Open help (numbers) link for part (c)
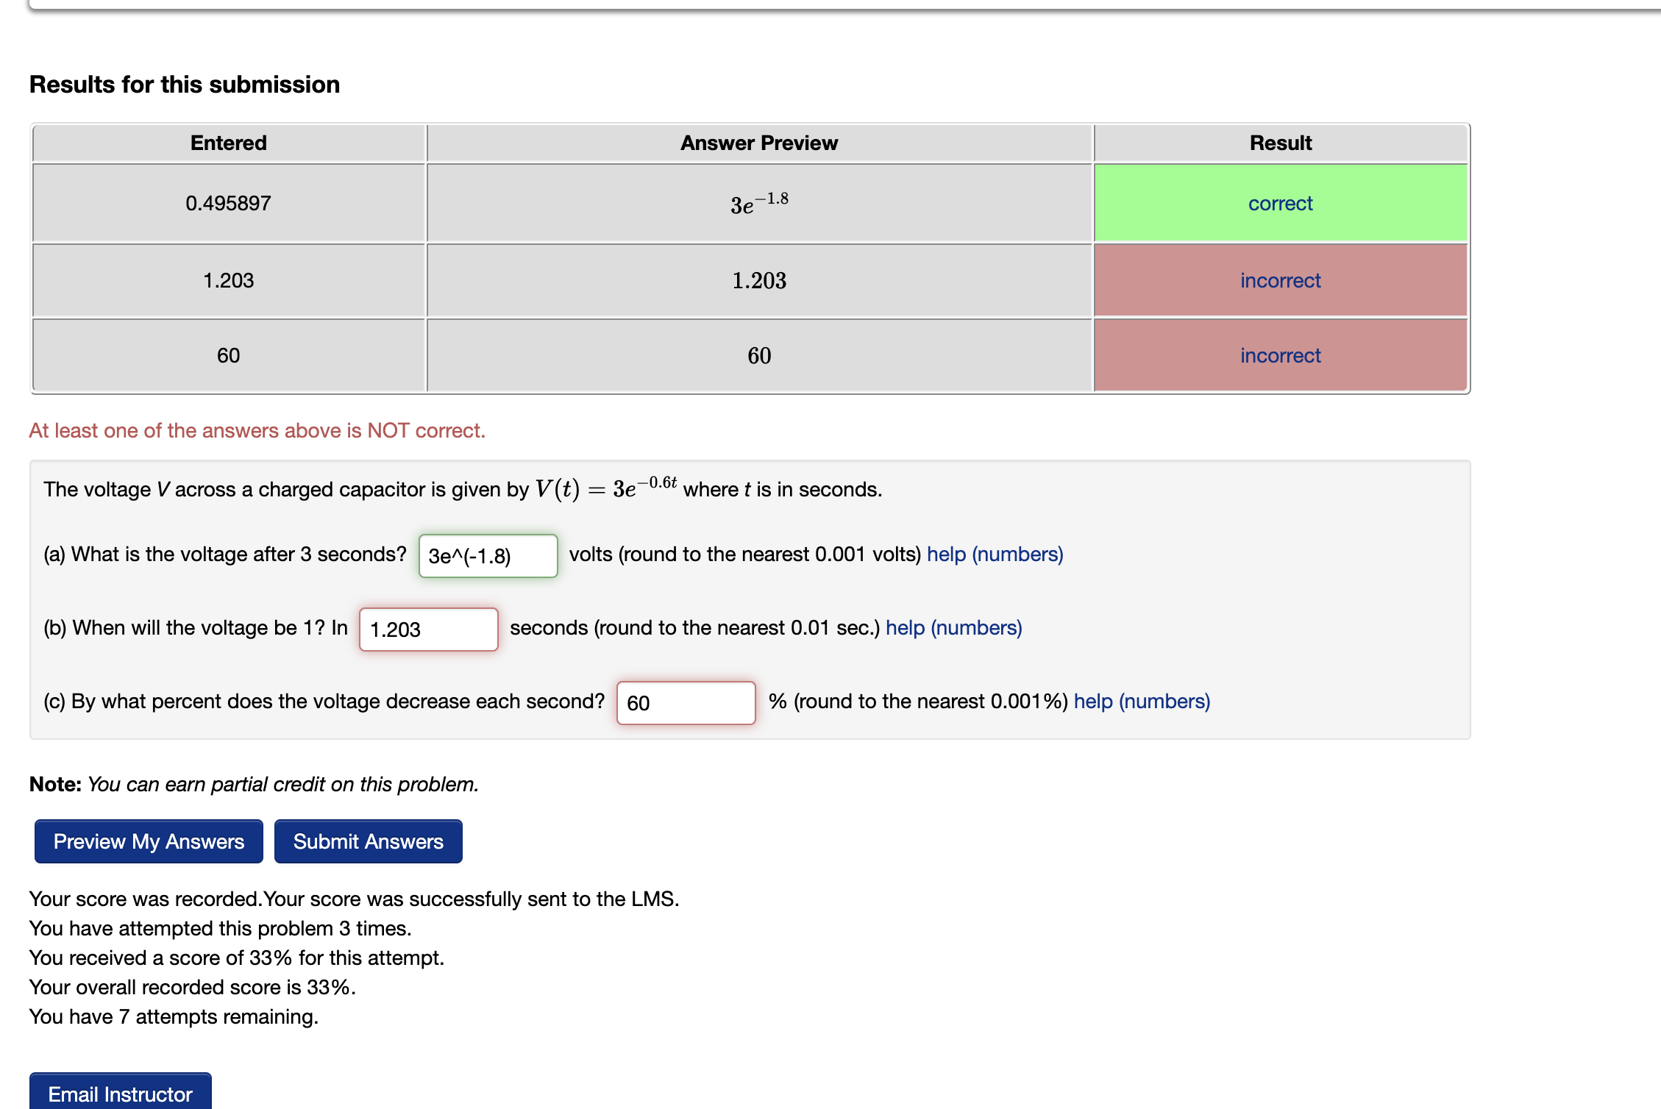The height and width of the screenshot is (1109, 1661). (1141, 701)
